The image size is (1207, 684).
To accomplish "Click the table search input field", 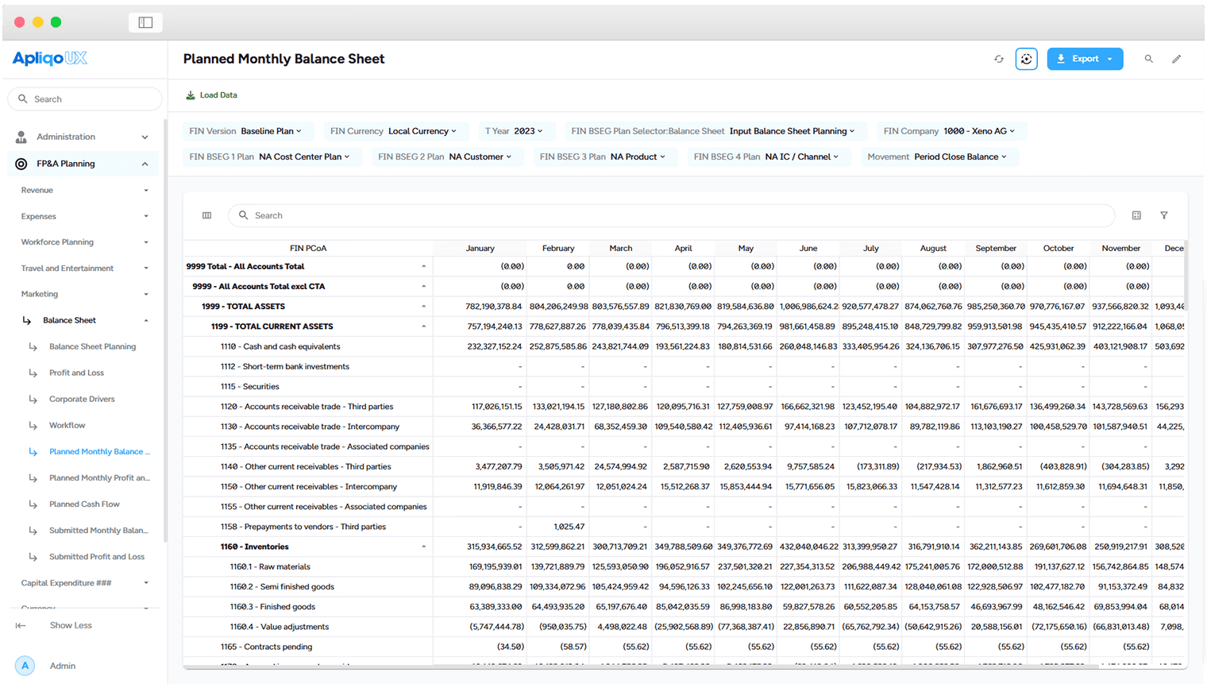I will tap(672, 215).
